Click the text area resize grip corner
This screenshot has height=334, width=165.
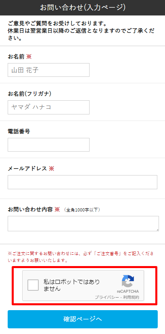[x=157, y=230]
